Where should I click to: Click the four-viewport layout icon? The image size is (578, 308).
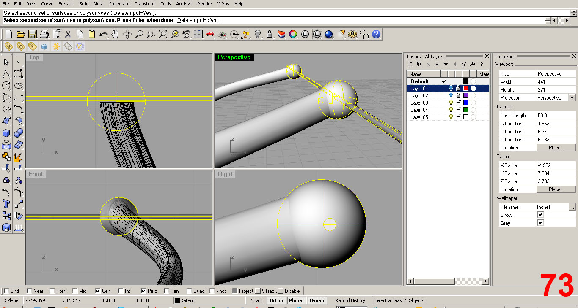pyautogui.click(x=198, y=34)
